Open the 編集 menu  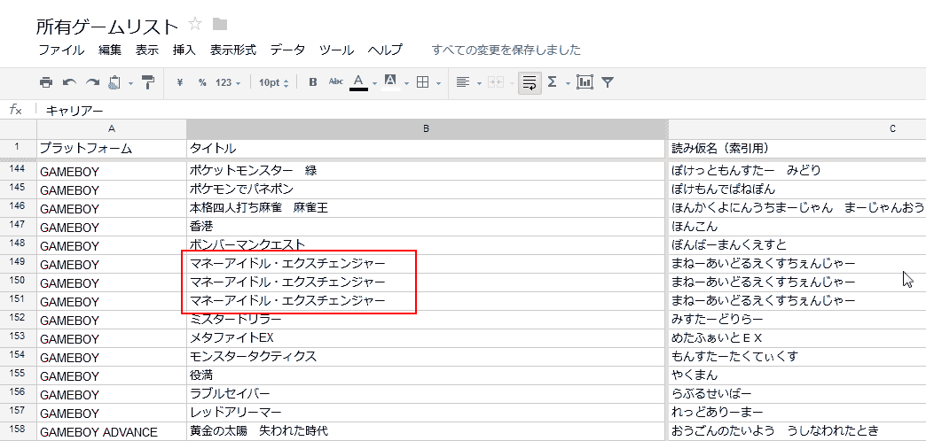(x=110, y=50)
